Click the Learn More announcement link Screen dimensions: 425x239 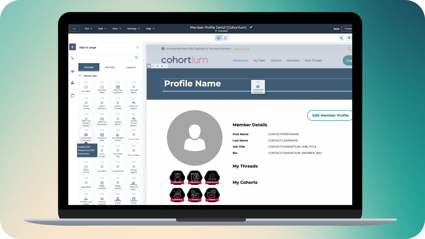click(241, 49)
